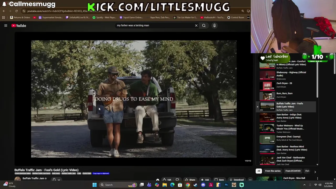Open options for Zach Bryan - Nine Ball
The width and height of the screenshot is (336, 189).
click(x=317, y=178)
